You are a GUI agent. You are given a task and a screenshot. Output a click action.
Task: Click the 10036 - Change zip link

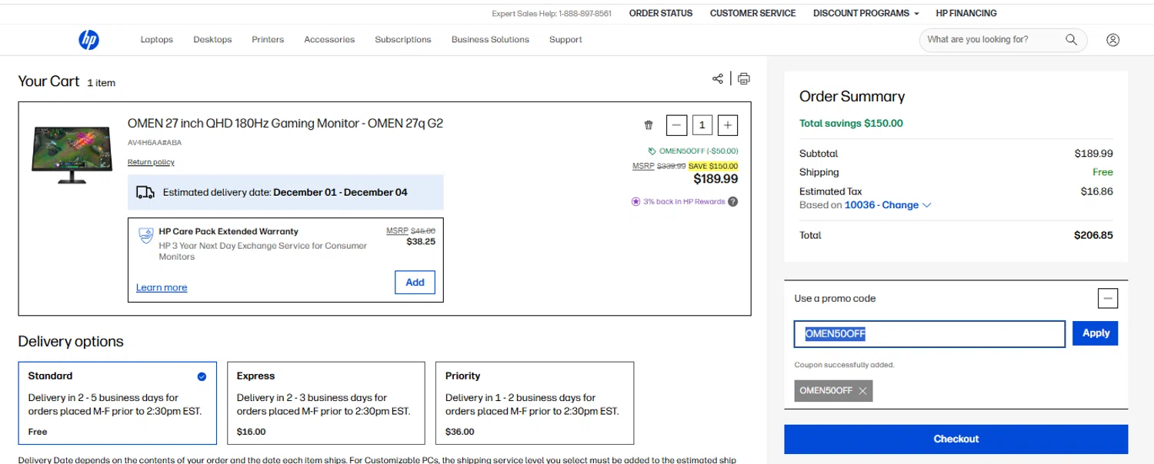point(882,205)
